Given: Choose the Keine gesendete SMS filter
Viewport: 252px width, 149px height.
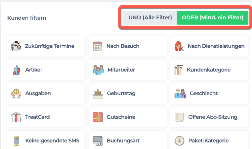Looking at the screenshot, I should pyautogui.click(x=46, y=140).
